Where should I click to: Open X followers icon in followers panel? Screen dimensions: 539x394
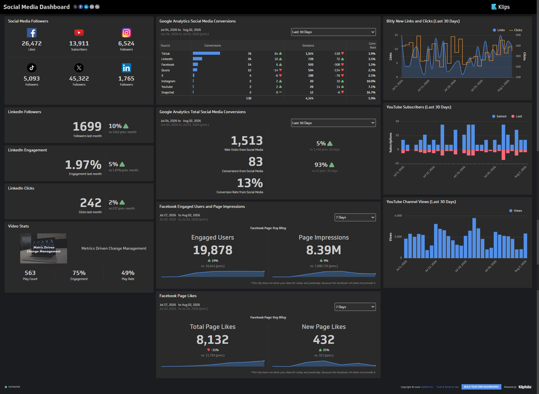(x=79, y=68)
